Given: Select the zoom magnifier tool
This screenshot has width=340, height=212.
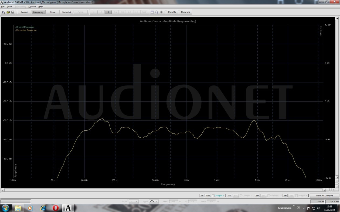Looking at the screenshot, I should pos(157,12).
